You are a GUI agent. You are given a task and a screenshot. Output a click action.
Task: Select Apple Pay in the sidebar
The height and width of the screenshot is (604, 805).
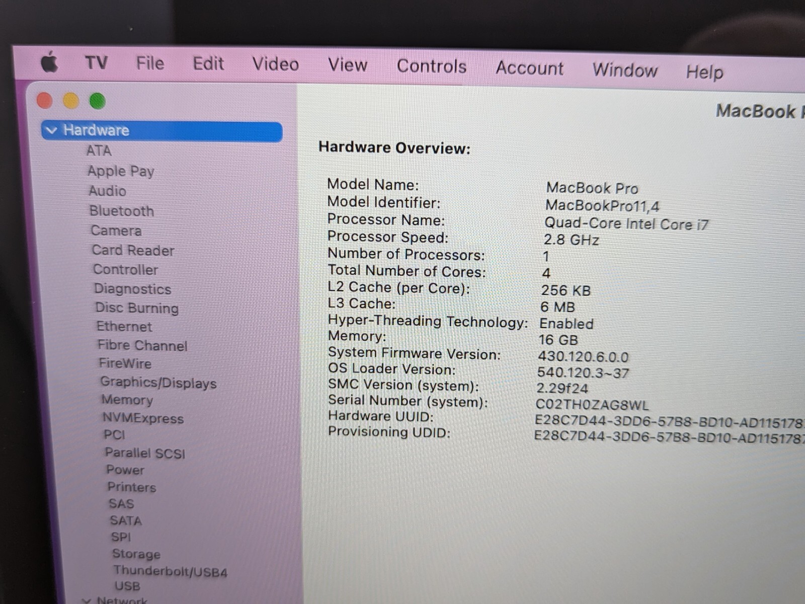121,171
